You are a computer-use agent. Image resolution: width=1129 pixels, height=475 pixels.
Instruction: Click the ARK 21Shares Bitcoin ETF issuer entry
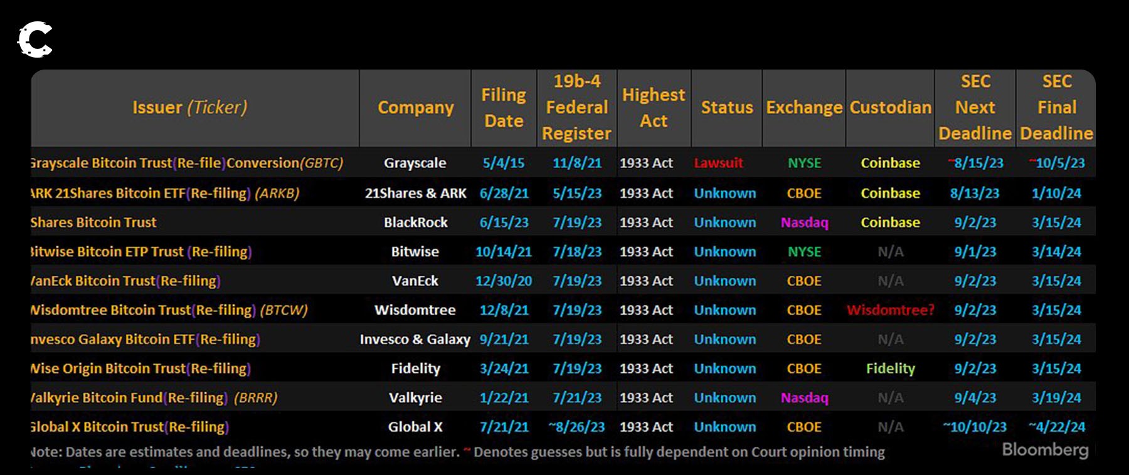click(164, 193)
